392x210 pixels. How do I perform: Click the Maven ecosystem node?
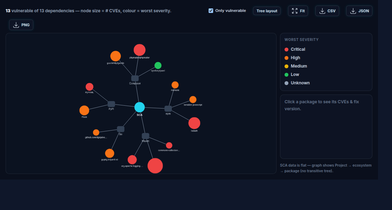(x=146, y=136)
